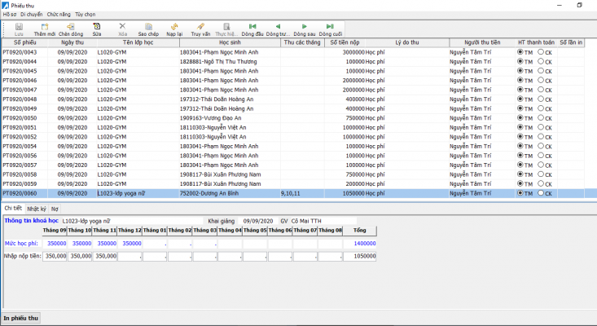Select CK payment for PT0920/0050
The height and width of the screenshot is (326, 597).
pos(541,117)
